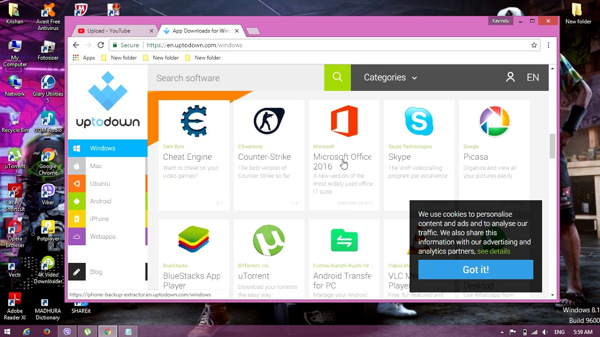600x337 pixels.
Task: Select the Opera Browser desktop icon
Action: (x=15, y=234)
